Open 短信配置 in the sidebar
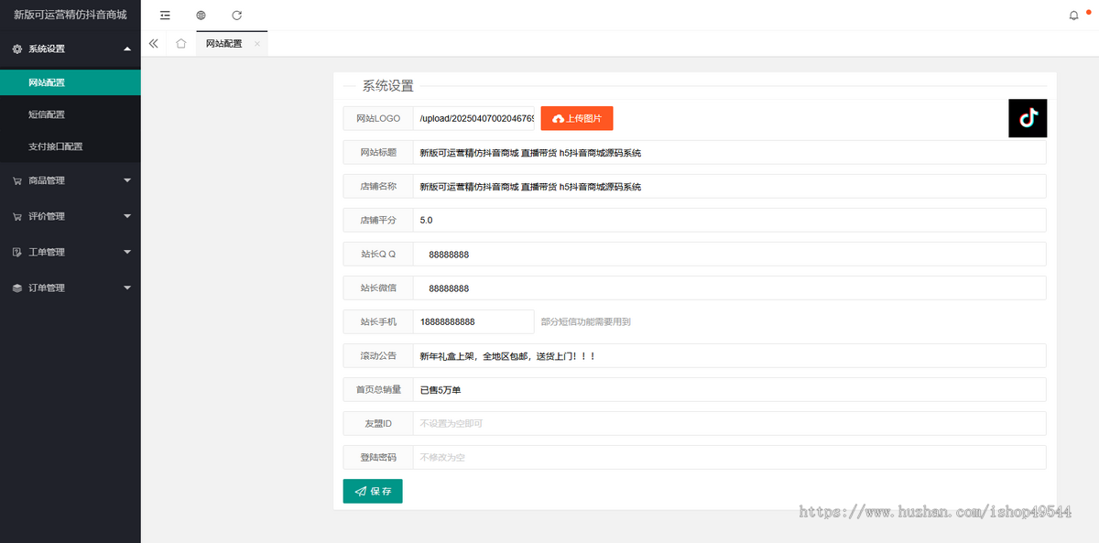 point(71,114)
